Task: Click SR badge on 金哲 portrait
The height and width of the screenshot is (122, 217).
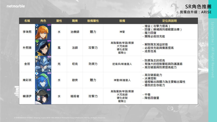Action: [49, 57]
